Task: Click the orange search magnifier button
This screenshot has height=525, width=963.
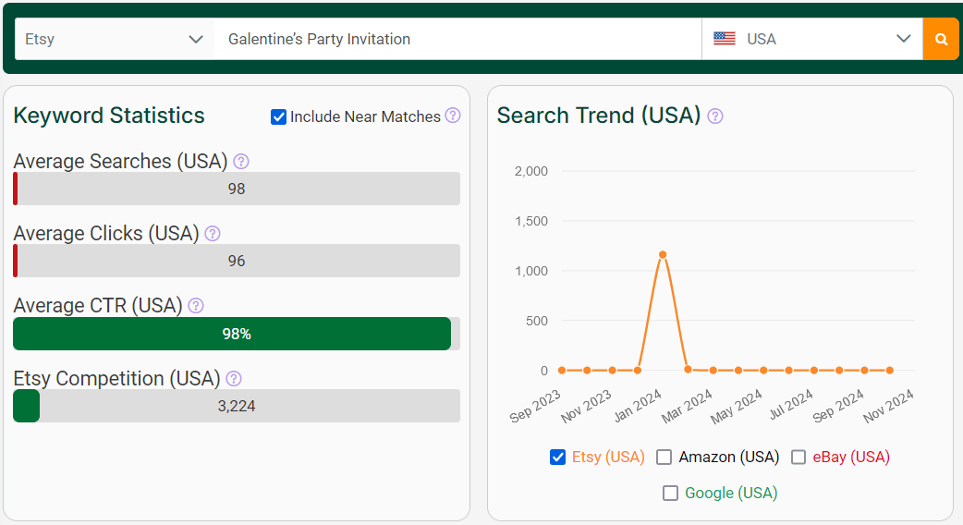Action: (940, 39)
